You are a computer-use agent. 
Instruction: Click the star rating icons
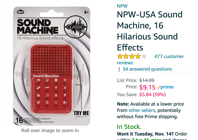point(132,57)
